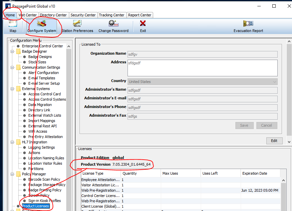Open External Rest API
292x211 pixels.
[x=43, y=126]
